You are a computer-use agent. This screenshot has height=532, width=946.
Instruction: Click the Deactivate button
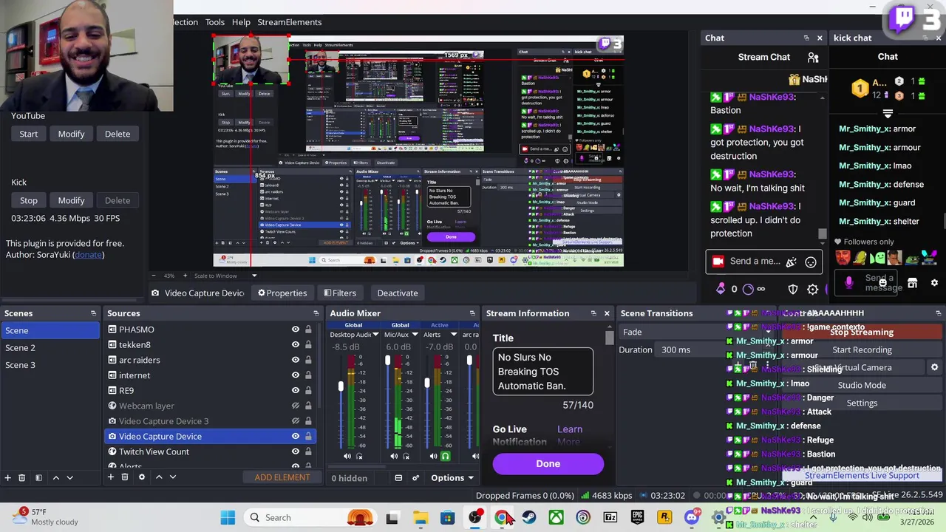coord(398,293)
